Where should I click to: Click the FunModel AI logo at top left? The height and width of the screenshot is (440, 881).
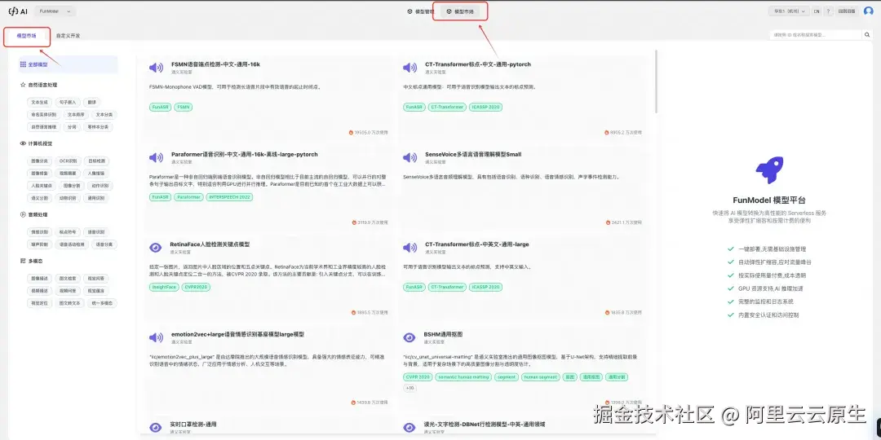pos(18,11)
